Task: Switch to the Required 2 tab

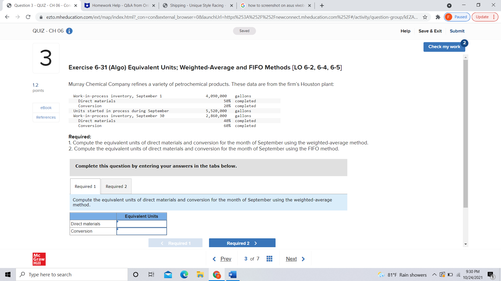Action: [116, 186]
